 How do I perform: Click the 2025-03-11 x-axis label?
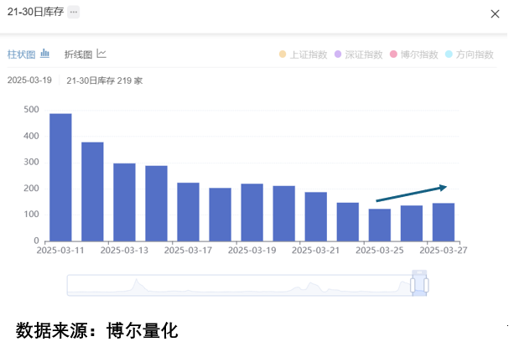[60, 251]
